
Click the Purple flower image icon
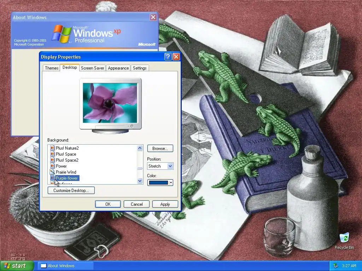coord(53,178)
